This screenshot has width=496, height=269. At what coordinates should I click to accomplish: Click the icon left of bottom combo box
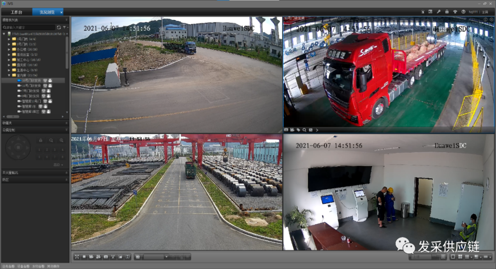point(138,257)
